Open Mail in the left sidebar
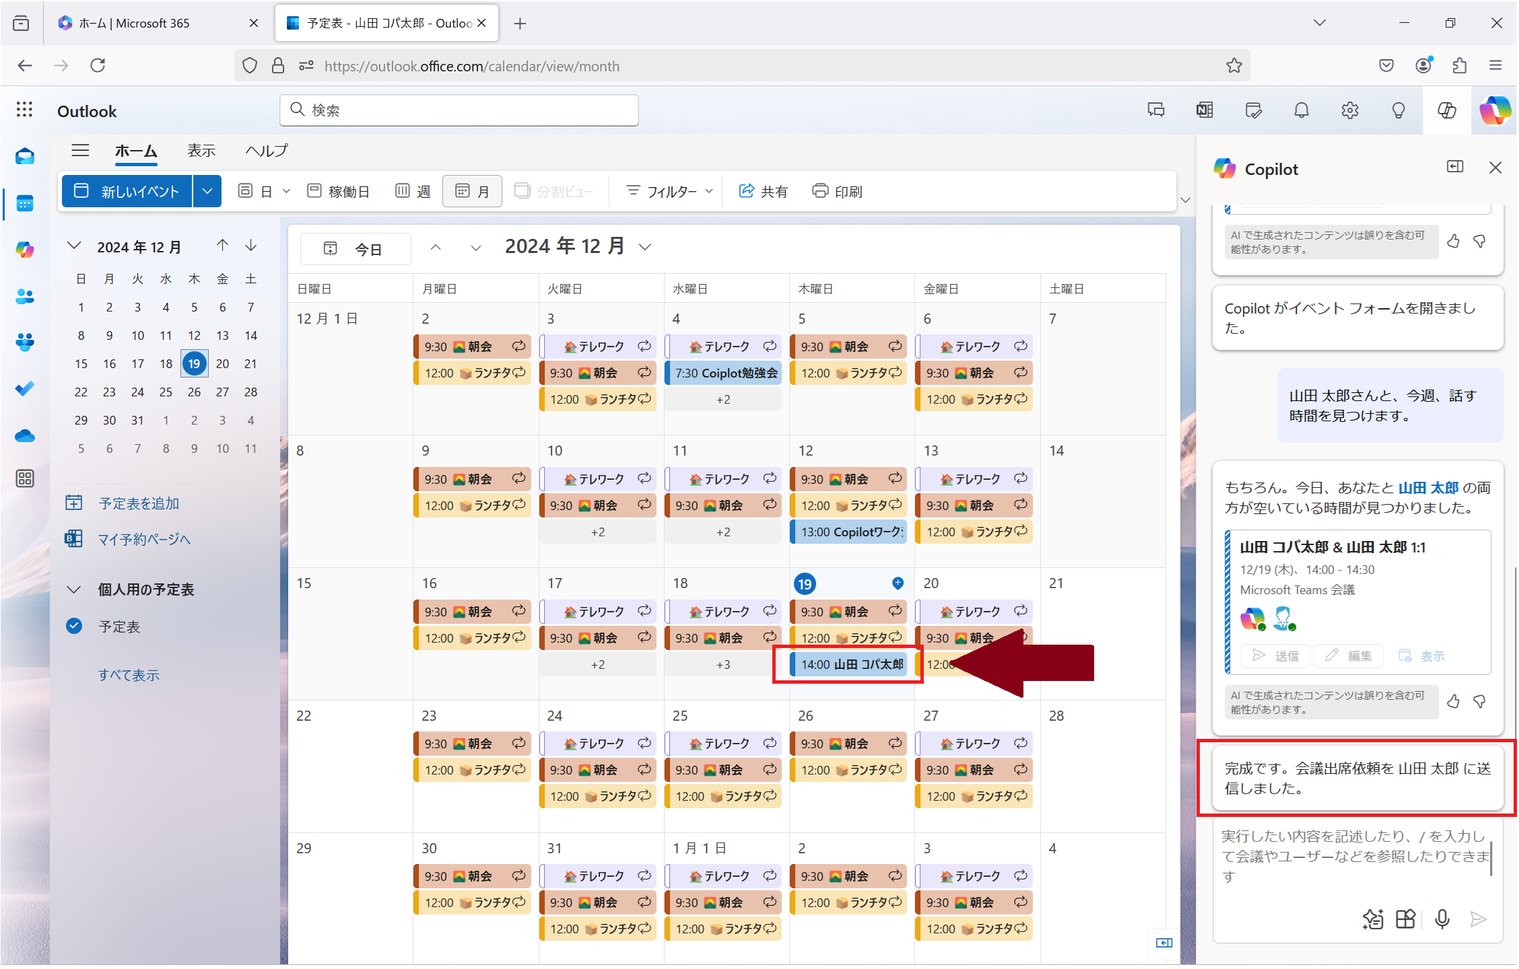 tap(25, 157)
